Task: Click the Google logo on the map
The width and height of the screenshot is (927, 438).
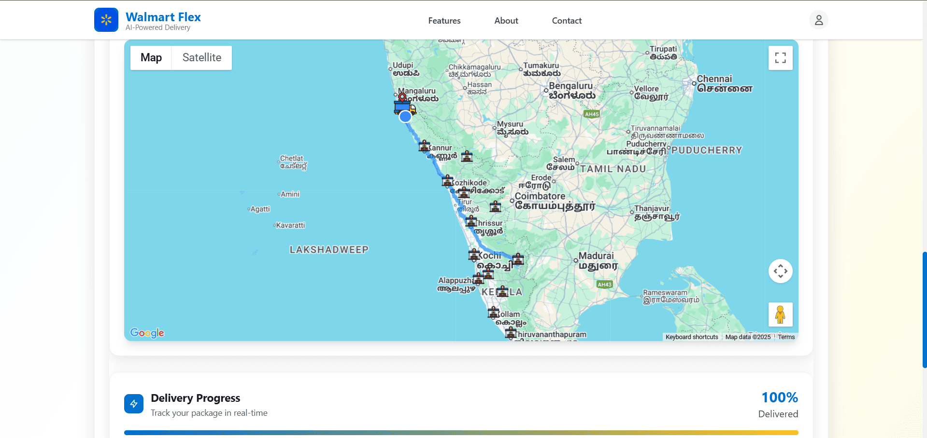Action: tap(147, 332)
